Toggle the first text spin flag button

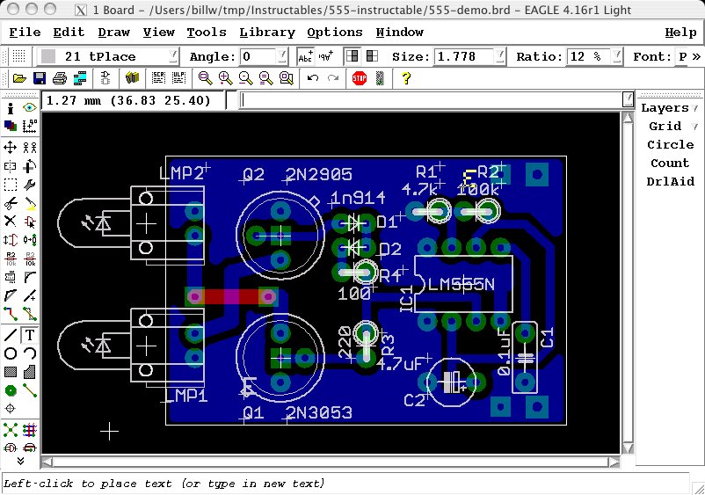[352, 56]
